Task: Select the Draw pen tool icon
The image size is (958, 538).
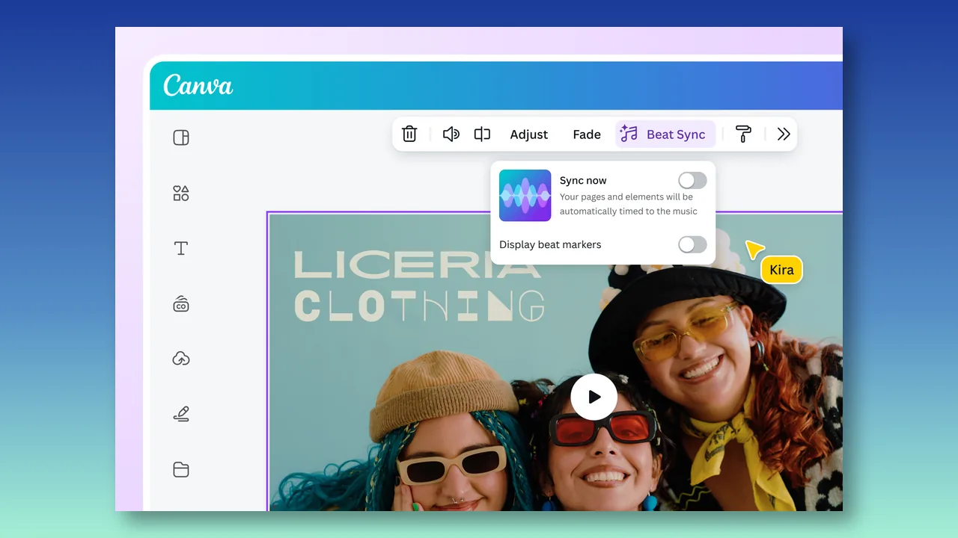Action: coord(181,414)
